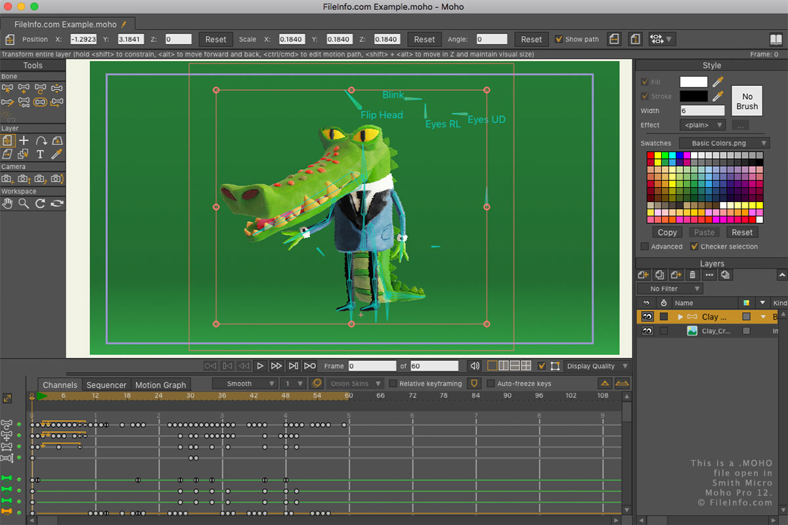Open the Sequencer tab
This screenshot has height=525, width=788.
(x=106, y=385)
